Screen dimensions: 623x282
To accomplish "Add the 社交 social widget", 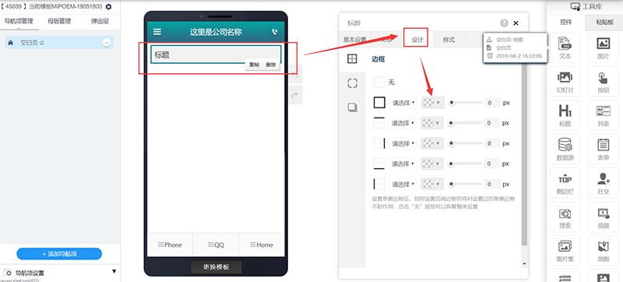I will point(603,183).
